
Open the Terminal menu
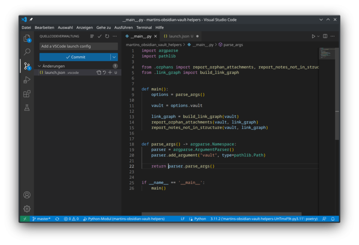pos(144,27)
